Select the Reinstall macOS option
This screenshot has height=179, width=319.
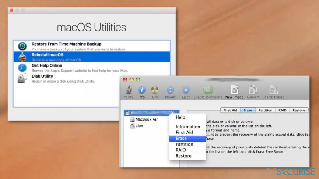click(92, 57)
